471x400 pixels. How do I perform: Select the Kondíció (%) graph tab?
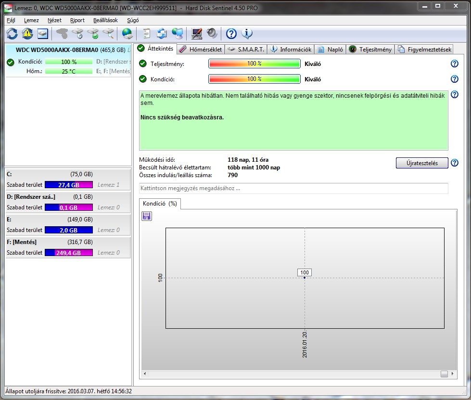160,204
